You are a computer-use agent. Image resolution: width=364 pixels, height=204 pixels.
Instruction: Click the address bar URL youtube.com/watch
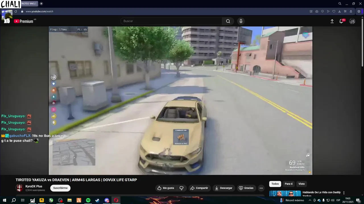pos(40,11)
